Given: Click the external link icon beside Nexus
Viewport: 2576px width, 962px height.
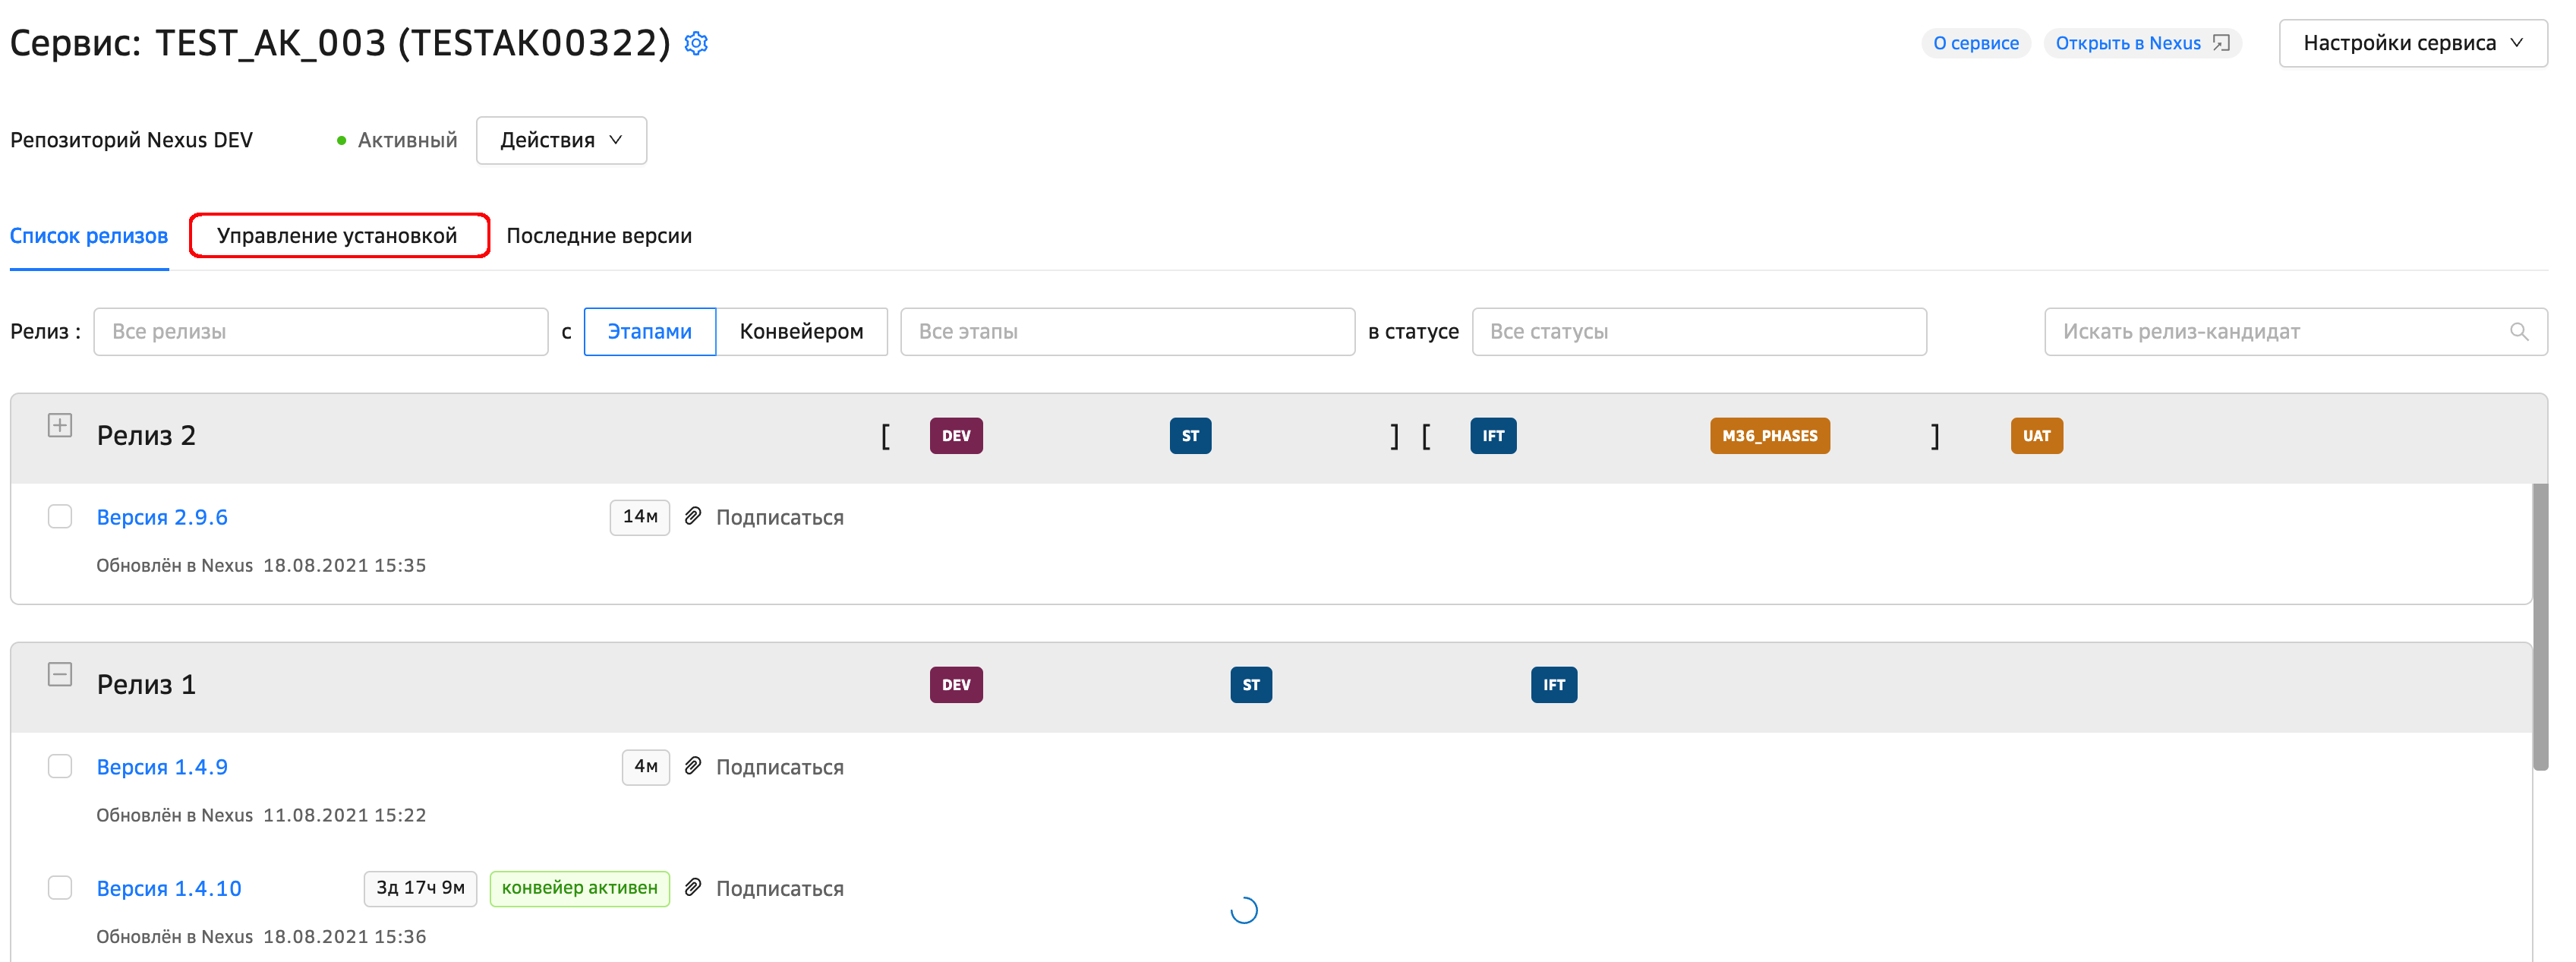Looking at the screenshot, I should tap(2222, 43).
